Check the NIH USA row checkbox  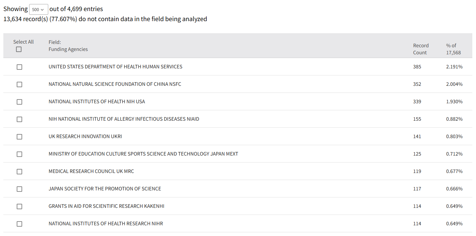[x=19, y=102]
